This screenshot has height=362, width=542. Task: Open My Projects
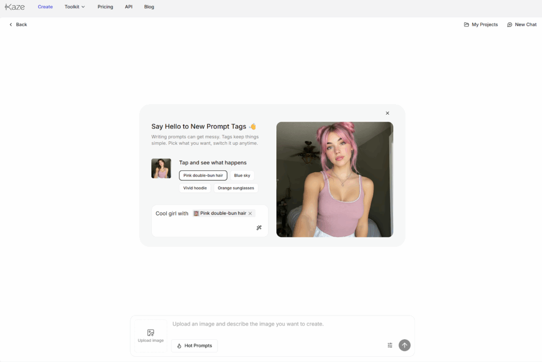(x=481, y=25)
